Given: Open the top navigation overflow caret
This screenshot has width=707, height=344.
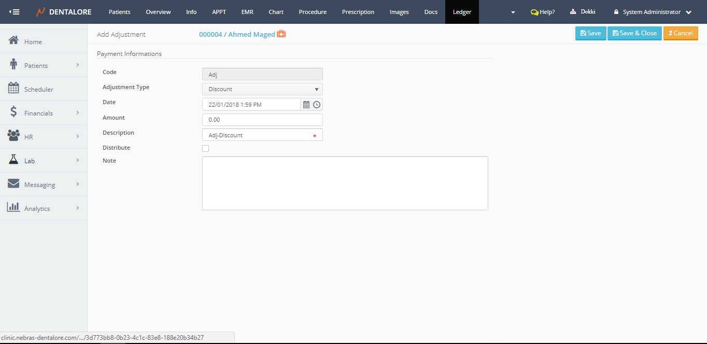Looking at the screenshot, I should 513,12.
